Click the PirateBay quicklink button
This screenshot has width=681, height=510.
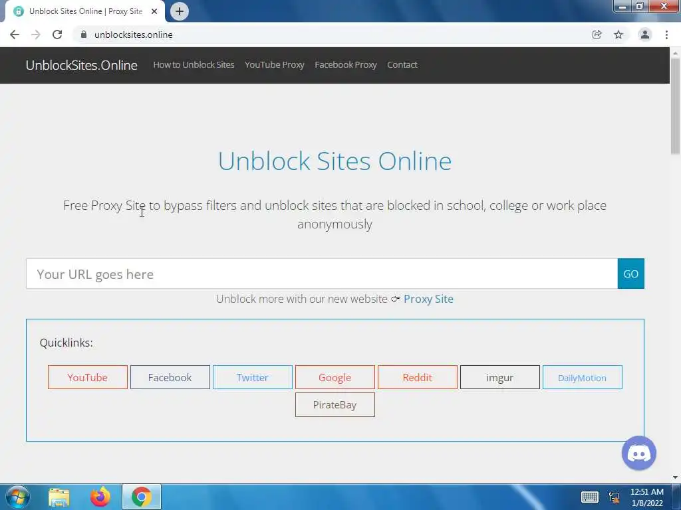coord(335,404)
